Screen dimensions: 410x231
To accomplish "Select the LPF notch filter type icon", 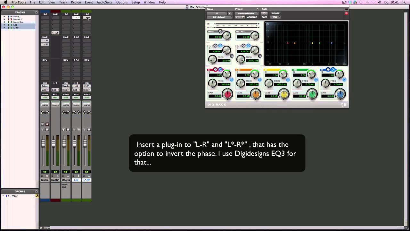I will pos(243,46).
